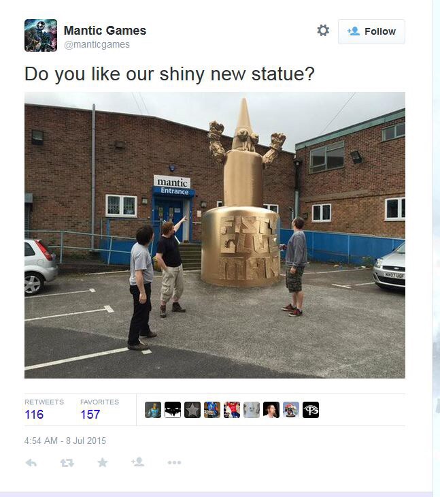Follow Mantic Games
This screenshot has width=440, height=497.
pos(371,31)
